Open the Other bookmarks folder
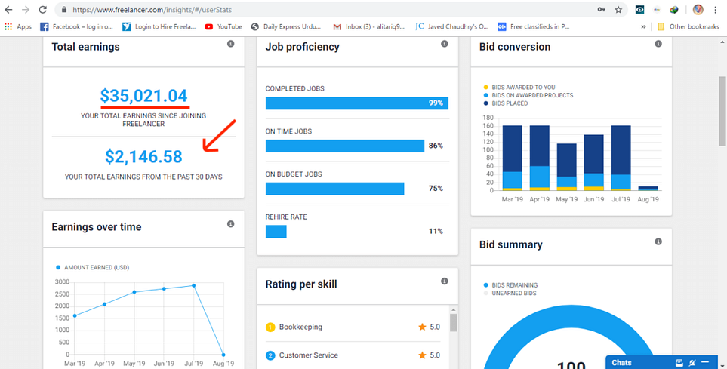The height and width of the screenshot is (369, 727). 688,27
